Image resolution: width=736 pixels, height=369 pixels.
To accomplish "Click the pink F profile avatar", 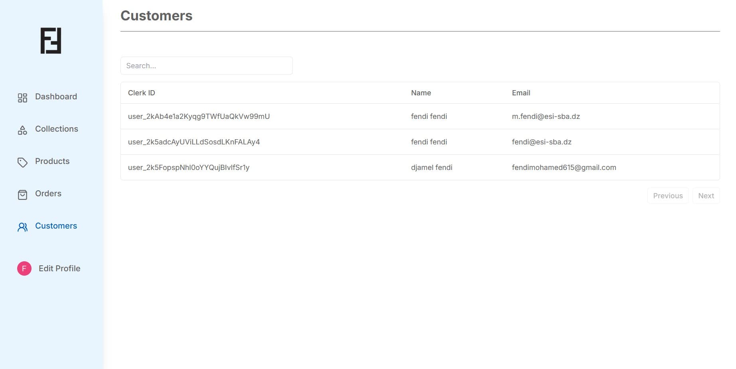I will pos(24,268).
